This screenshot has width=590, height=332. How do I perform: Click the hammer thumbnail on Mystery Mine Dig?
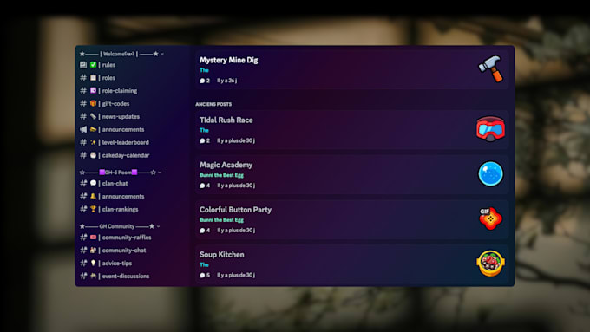[x=491, y=68]
